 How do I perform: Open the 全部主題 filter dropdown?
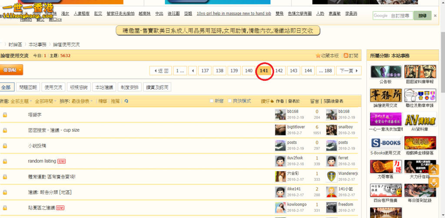21,101
